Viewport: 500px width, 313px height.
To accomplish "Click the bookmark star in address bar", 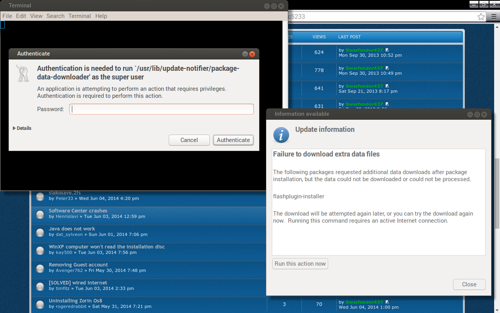I will click(x=481, y=17).
